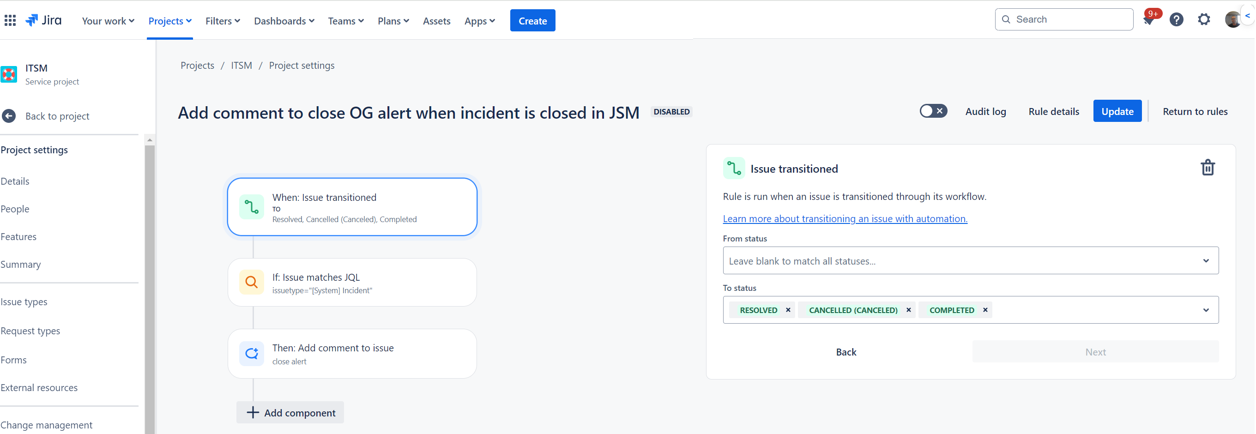Click the Issue transitioned icon in the rule step
This screenshot has width=1256, height=434.
tap(252, 207)
